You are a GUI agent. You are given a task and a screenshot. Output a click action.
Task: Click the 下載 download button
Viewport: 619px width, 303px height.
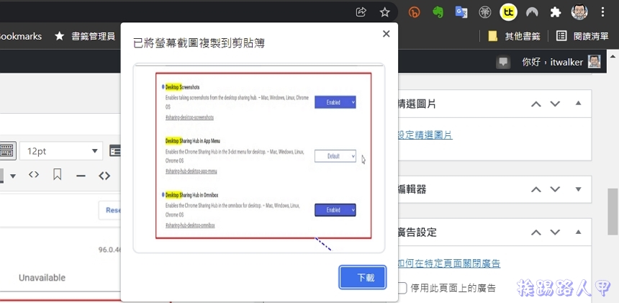tap(363, 278)
